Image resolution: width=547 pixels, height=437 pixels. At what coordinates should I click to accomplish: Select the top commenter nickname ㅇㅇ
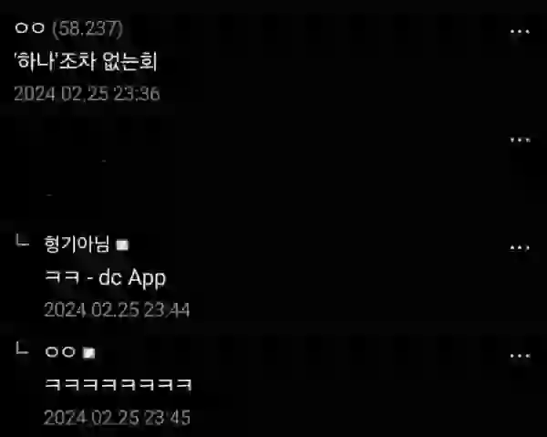[x=30, y=28]
